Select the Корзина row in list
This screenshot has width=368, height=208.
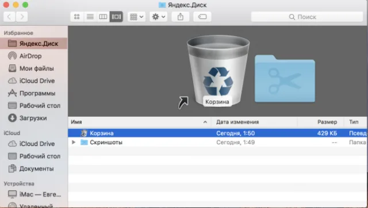click(217, 133)
